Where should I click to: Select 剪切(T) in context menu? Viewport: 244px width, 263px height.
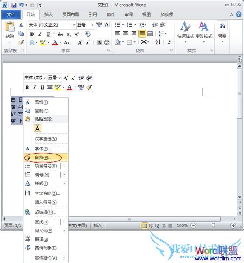tap(46, 102)
